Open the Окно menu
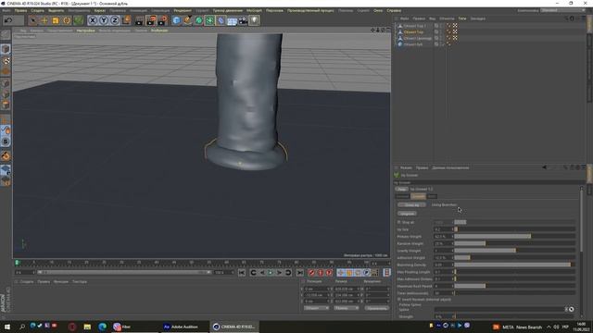 coord(378,10)
